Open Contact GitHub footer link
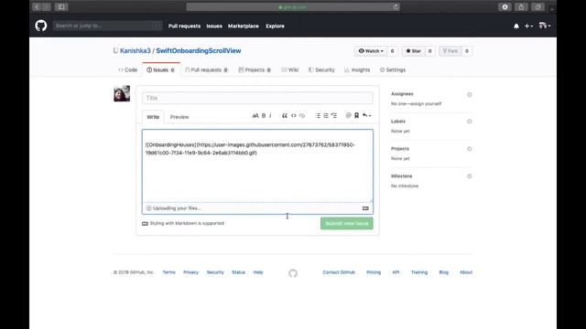 339,272
